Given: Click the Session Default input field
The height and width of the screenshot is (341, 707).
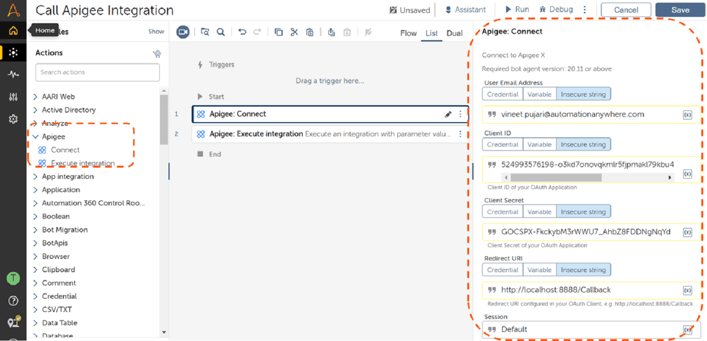Looking at the screenshot, I should tap(591, 330).
